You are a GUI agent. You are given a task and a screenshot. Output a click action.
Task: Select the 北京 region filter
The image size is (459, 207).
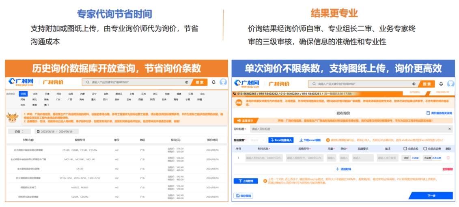click(x=35, y=94)
